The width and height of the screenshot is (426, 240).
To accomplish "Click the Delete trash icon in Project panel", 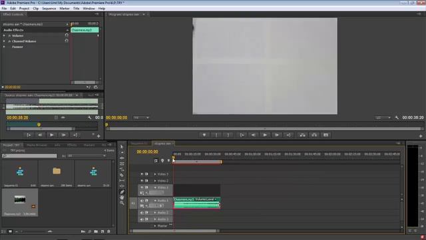I will click(x=108, y=231).
